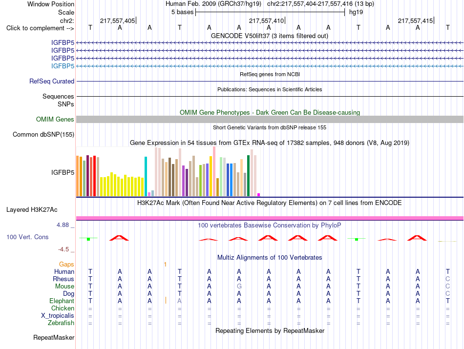
Task: Click the dark green GTEx expression bar
Action: pyautogui.click(x=248, y=176)
